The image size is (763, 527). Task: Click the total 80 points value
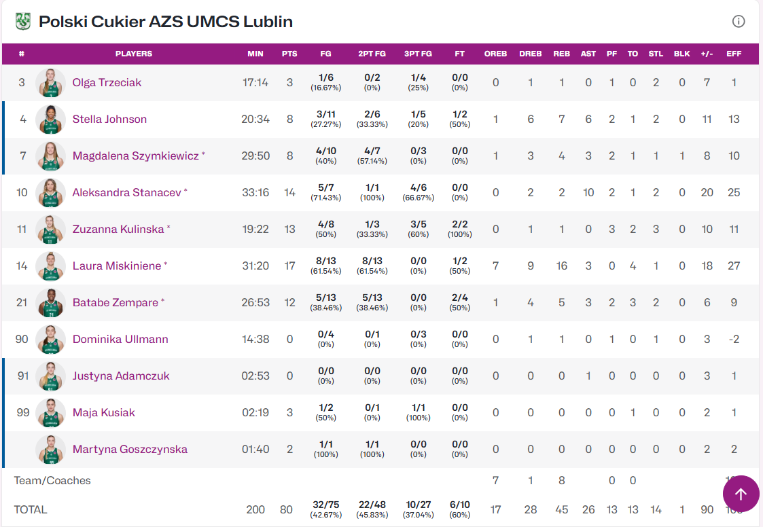(286, 509)
